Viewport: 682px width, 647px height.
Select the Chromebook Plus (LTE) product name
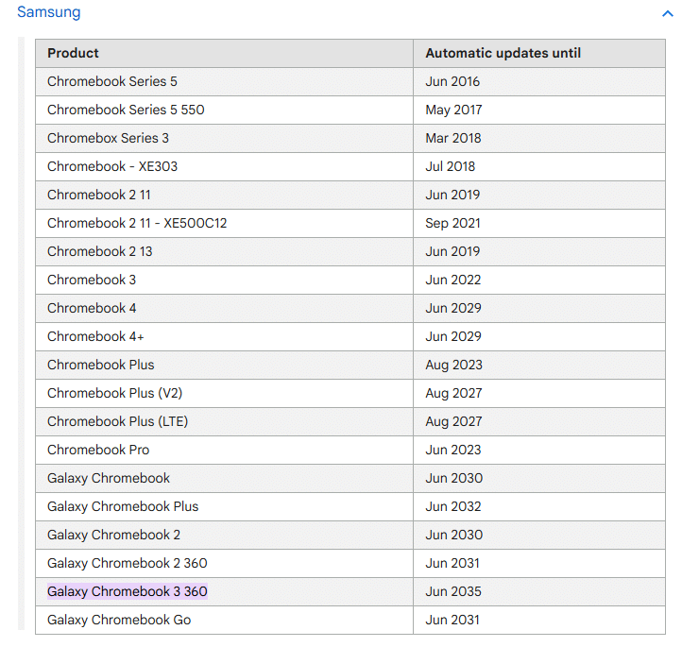pos(117,421)
